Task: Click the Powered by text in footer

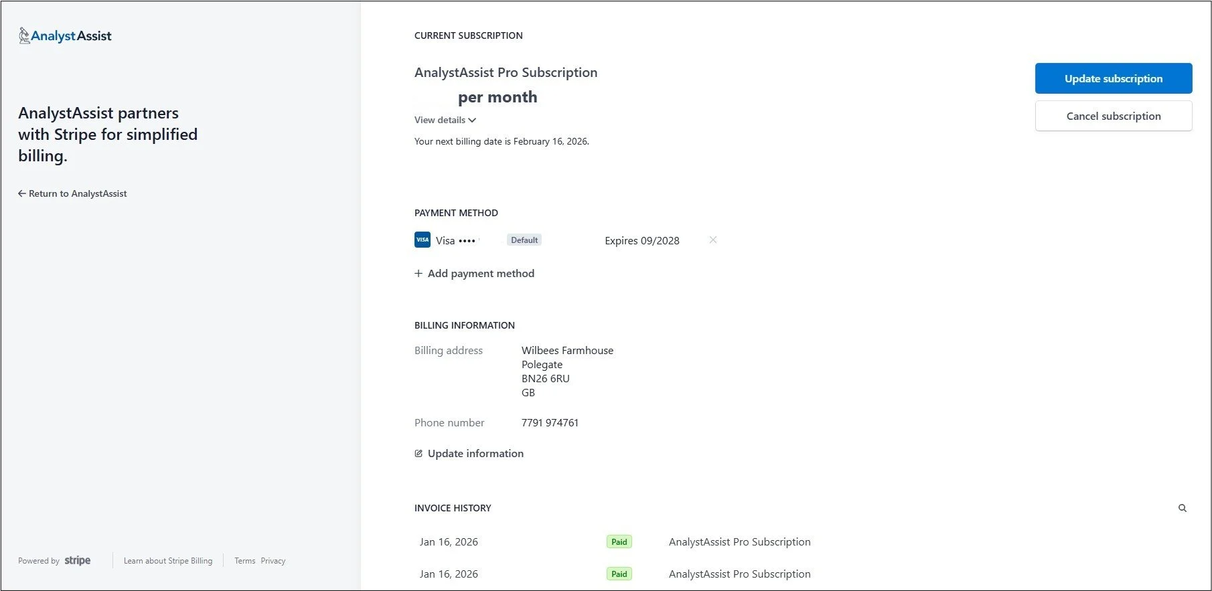Action: (x=39, y=561)
